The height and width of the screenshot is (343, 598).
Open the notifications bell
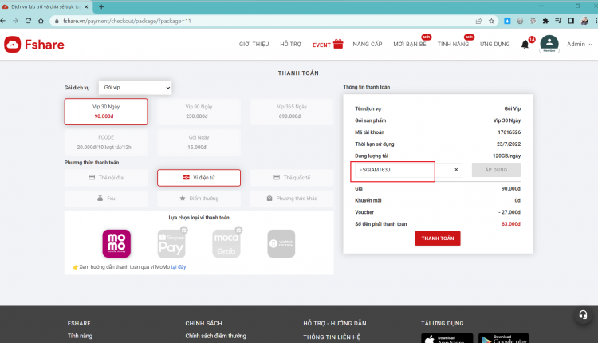(525, 45)
